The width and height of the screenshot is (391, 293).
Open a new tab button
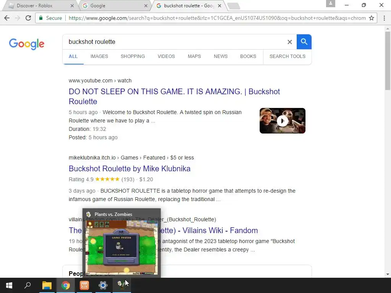(234, 6)
